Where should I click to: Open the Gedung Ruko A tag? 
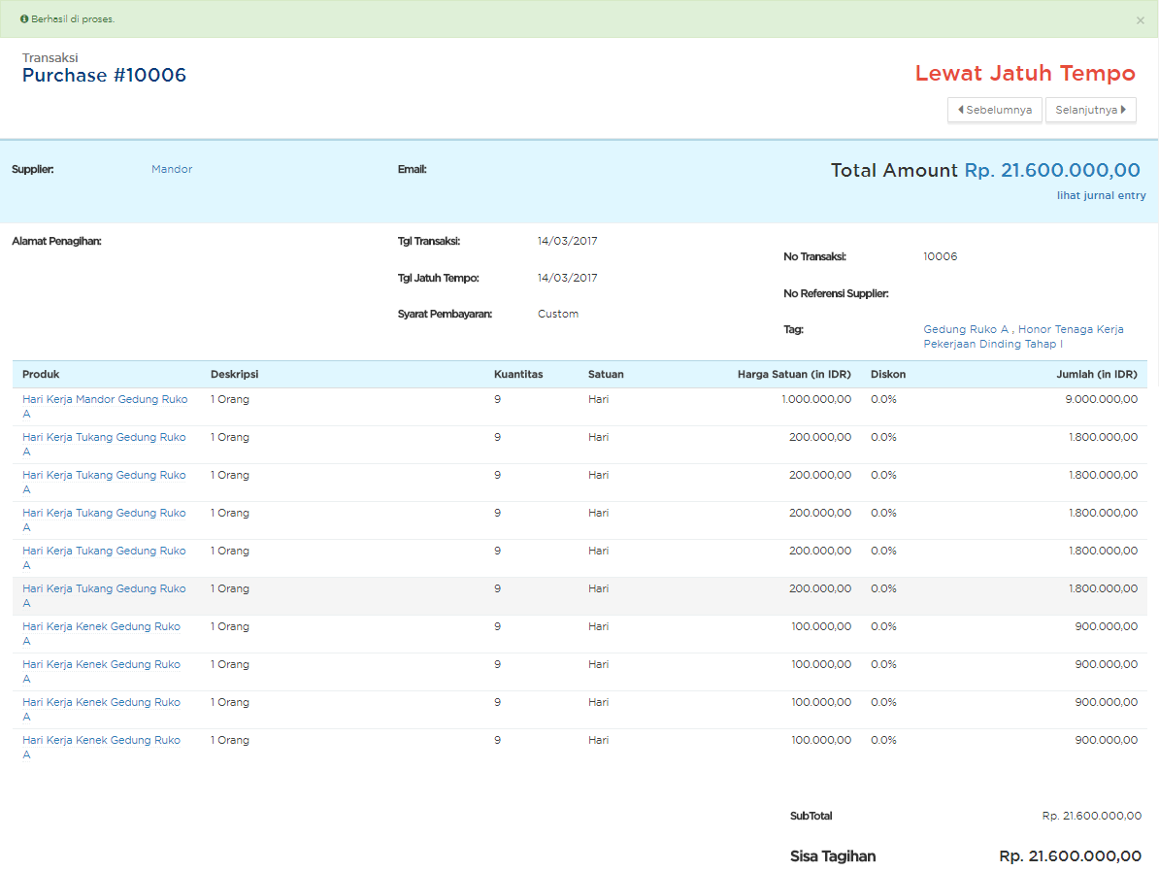pyautogui.click(x=965, y=330)
